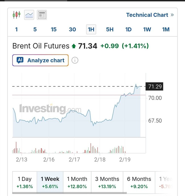Click the AI badge icon
The image size is (185, 196).
20,60
